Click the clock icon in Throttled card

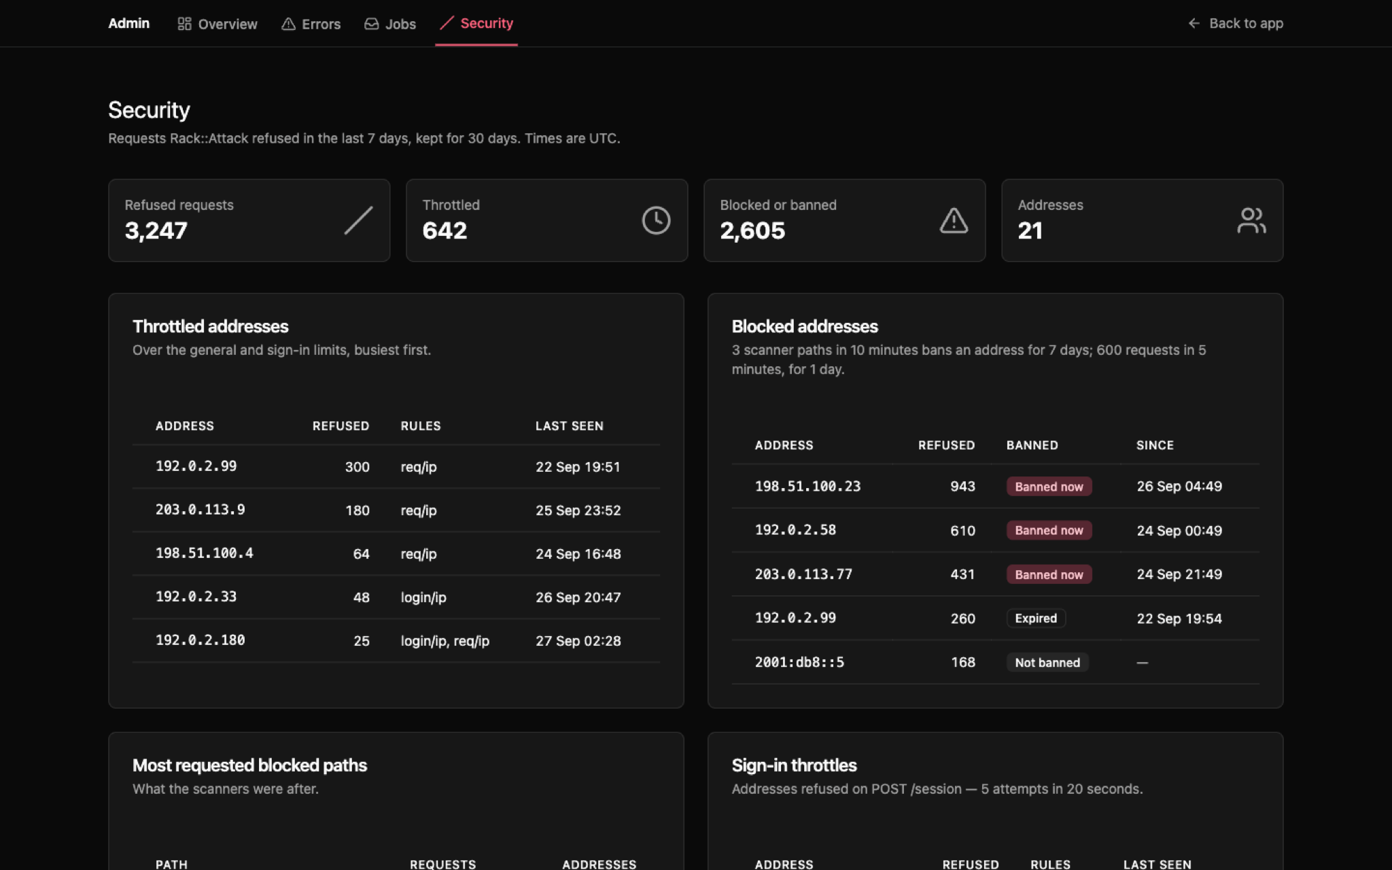(656, 220)
